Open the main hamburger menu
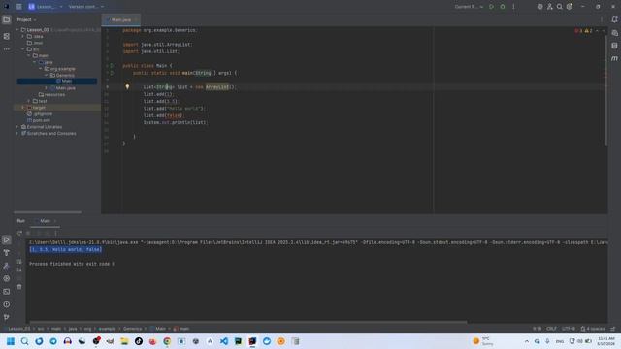This screenshot has width=621, height=349. (18, 7)
